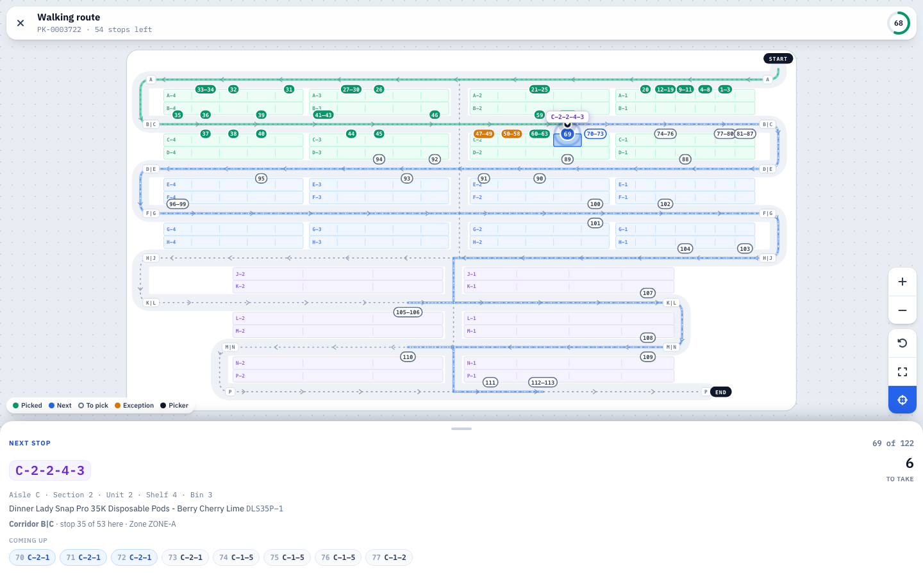923x576 pixels.
Task: Select upcoming stop chip 72 C-2-1
Action: [x=135, y=557]
